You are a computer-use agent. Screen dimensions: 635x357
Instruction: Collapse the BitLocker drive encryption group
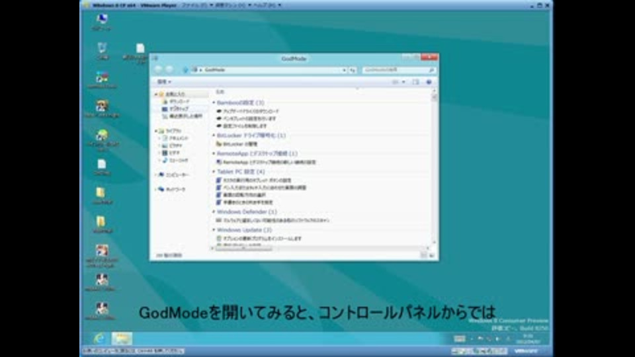214,135
